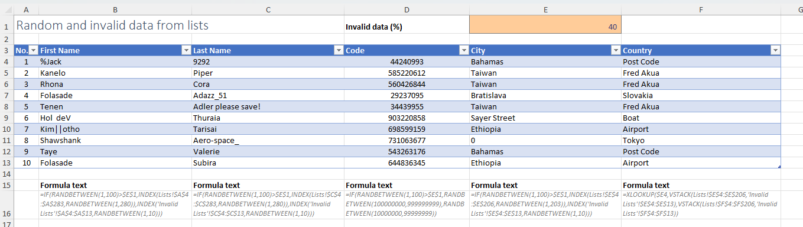Select the last name cell 'Subira'
Viewport: 803px width, 227px height.
tap(268, 163)
